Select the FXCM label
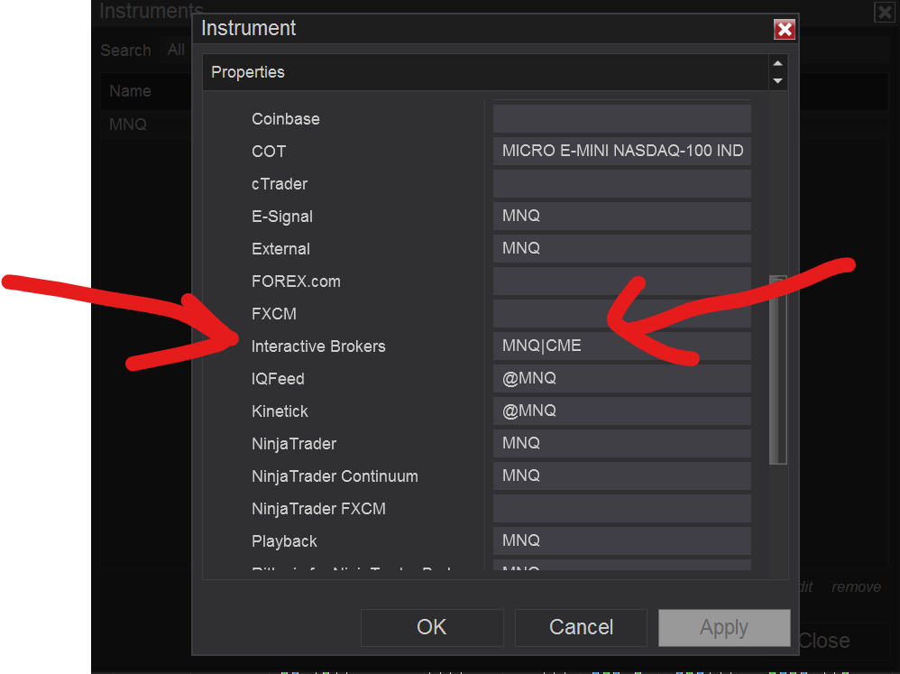Screen dimensions: 900x674 [274, 314]
